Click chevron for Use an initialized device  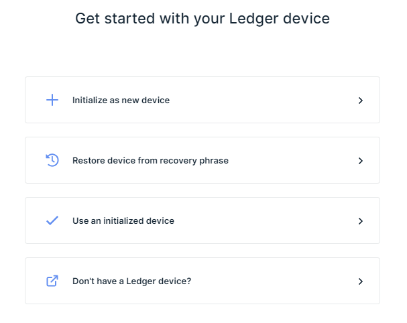point(361,221)
